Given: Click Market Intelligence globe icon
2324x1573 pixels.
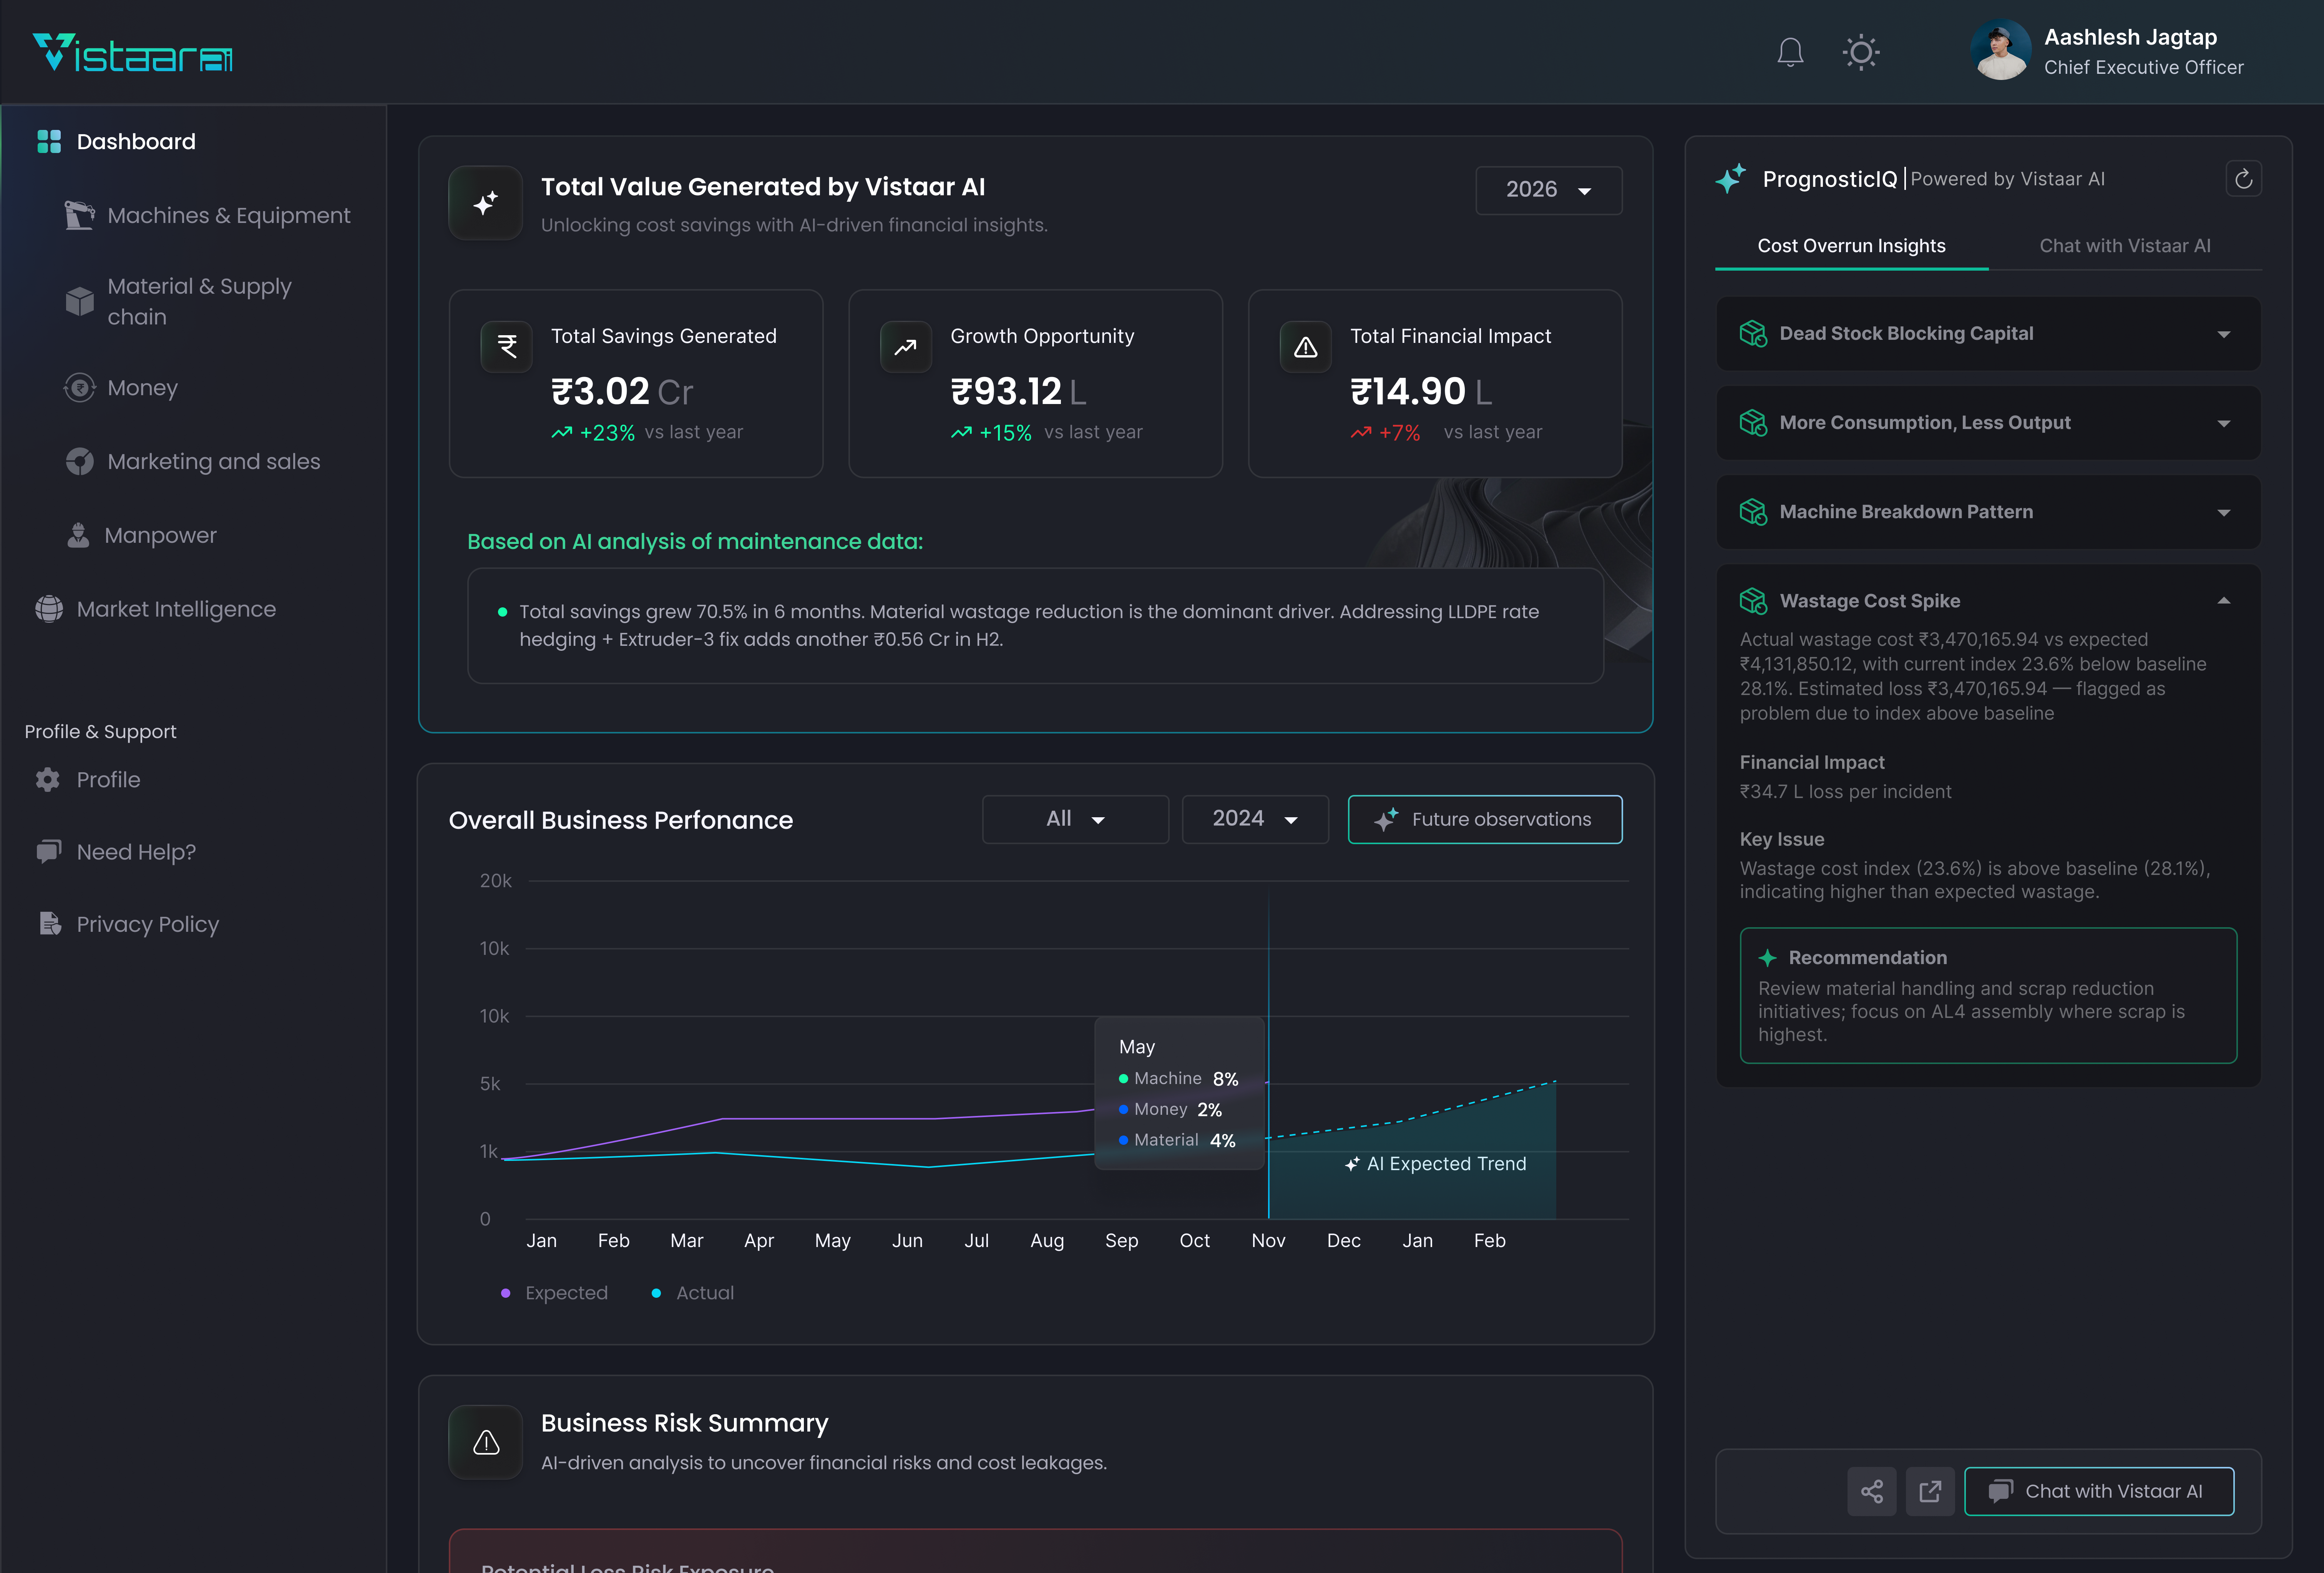Looking at the screenshot, I should point(49,609).
